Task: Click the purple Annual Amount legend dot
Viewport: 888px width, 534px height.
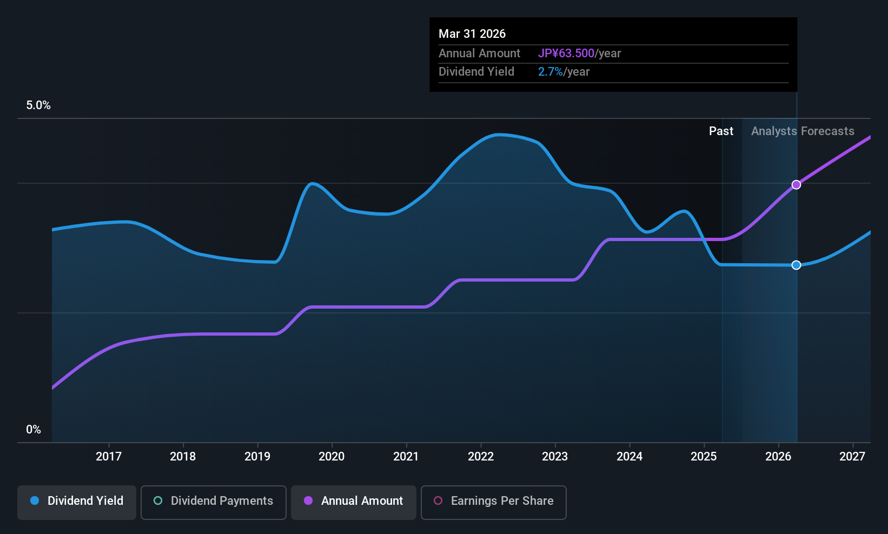Action: pyautogui.click(x=308, y=500)
